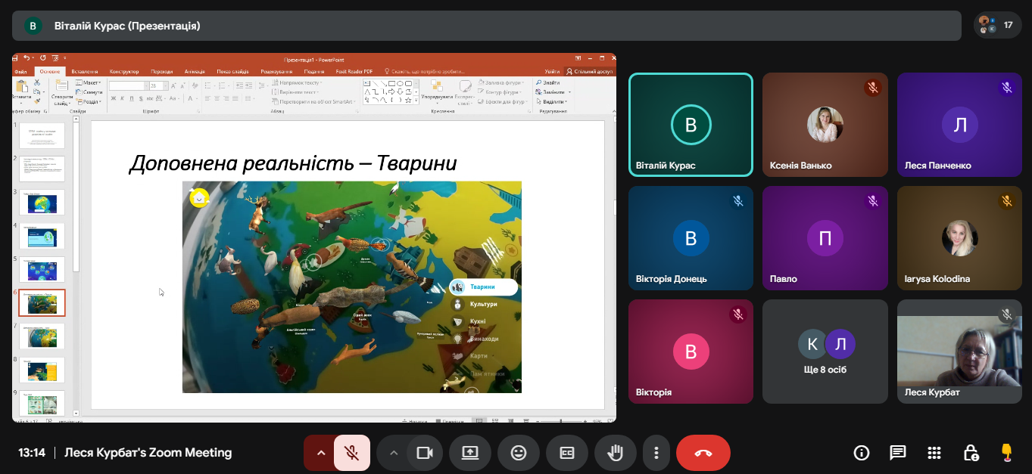
Task: Click the yellow icon in bottom-right corner
Action: click(x=1006, y=452)
